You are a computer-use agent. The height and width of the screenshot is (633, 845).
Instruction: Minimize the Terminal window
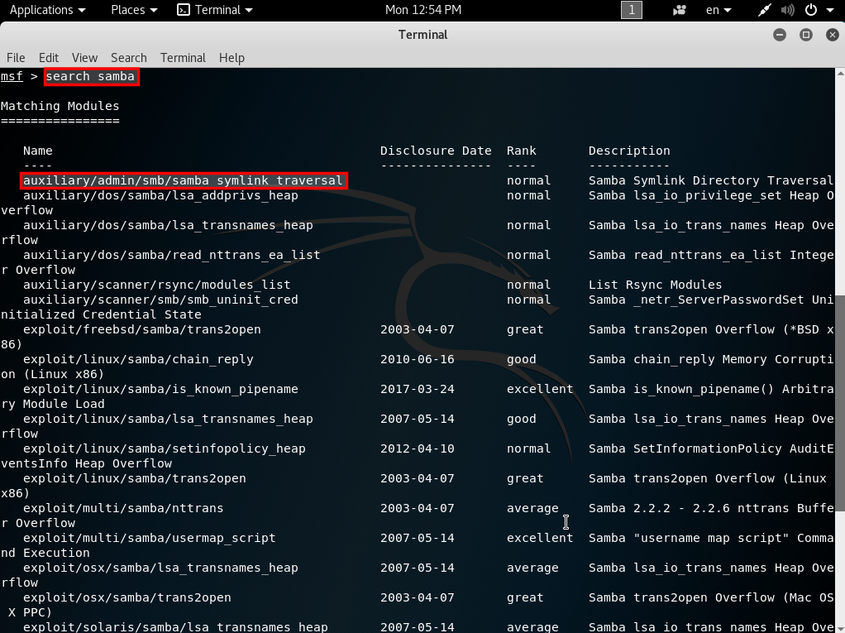click(x=780, y=35)
